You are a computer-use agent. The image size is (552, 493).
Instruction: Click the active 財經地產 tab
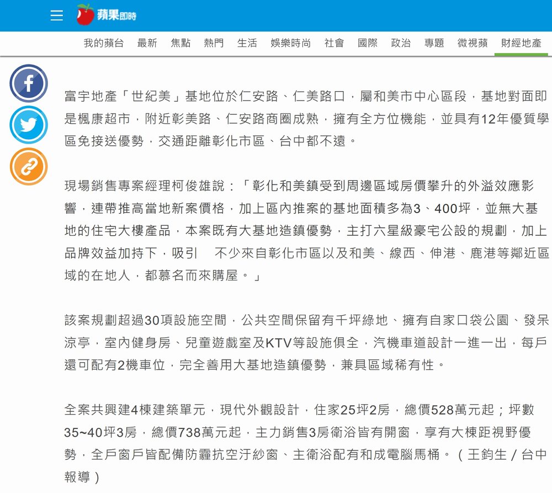[521, 43]
